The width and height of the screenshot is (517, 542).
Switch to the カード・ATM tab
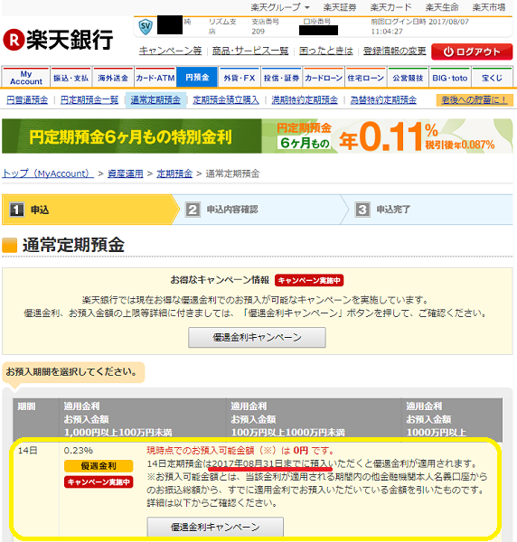click(x=155, y=78)
